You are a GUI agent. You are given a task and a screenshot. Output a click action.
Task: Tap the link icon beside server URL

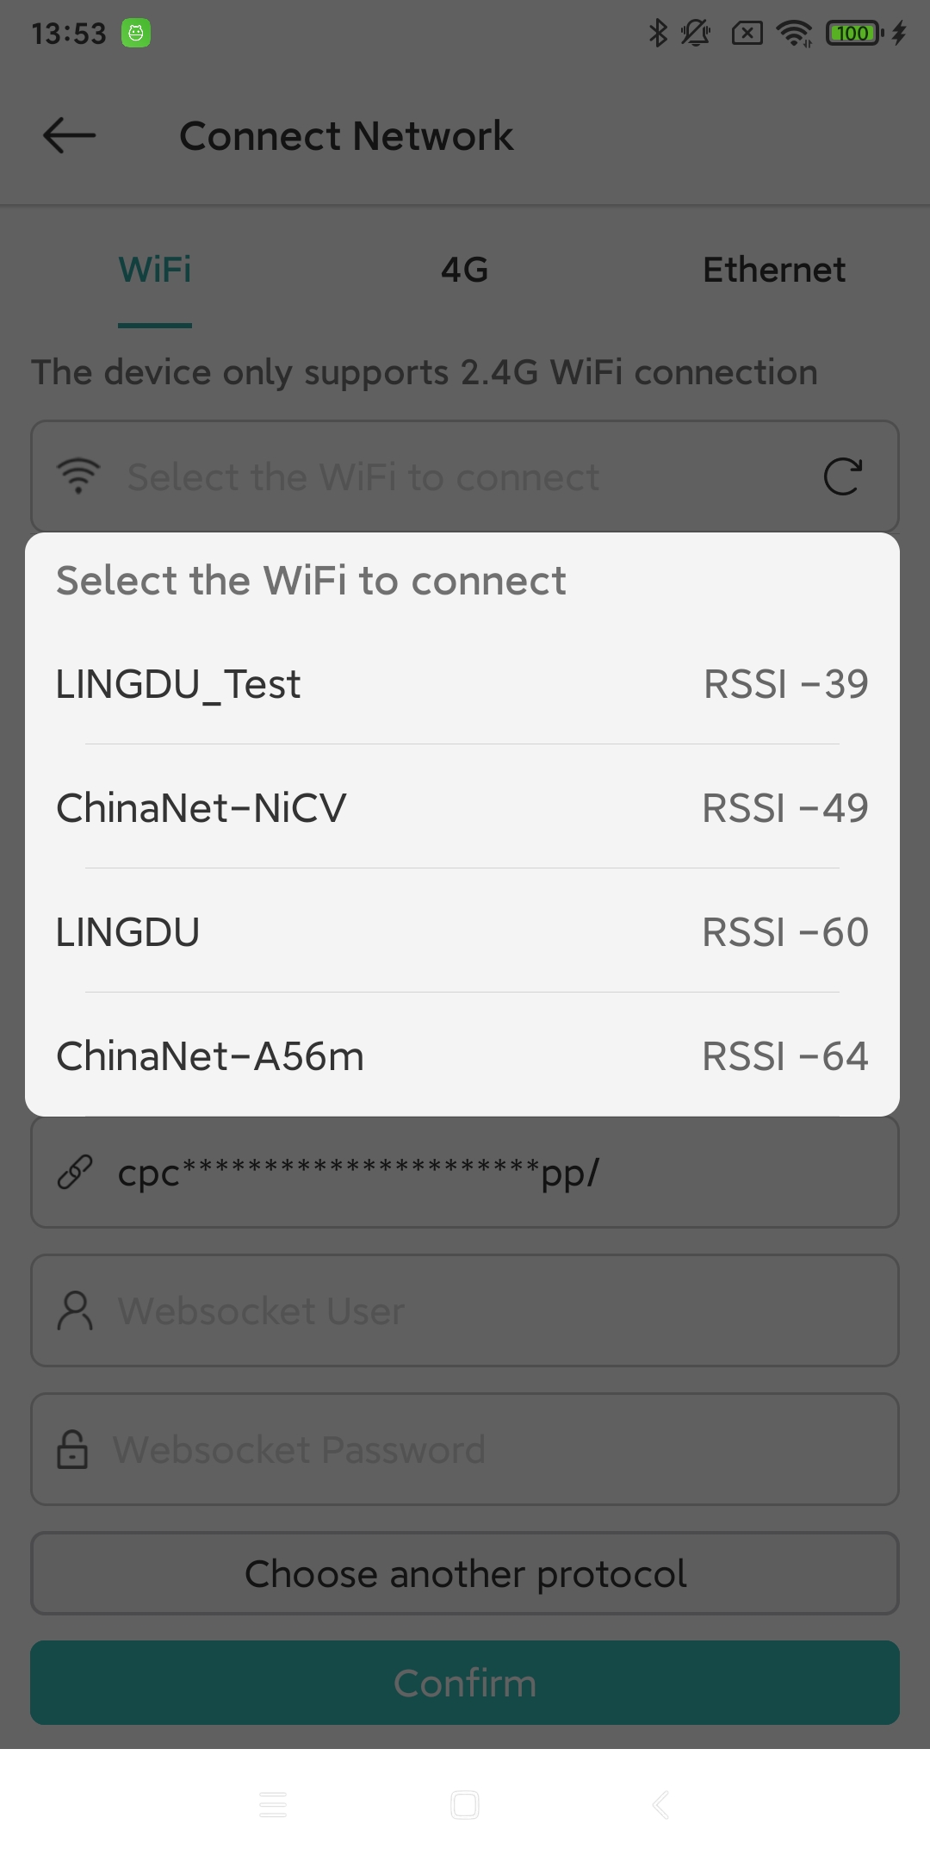(75, 1173)
